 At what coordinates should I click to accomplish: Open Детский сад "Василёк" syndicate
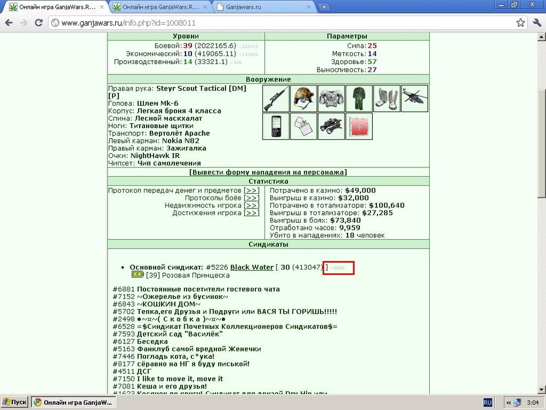point(180,334)
